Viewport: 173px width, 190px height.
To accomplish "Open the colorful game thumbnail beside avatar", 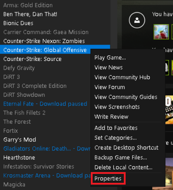I will 161,32.
